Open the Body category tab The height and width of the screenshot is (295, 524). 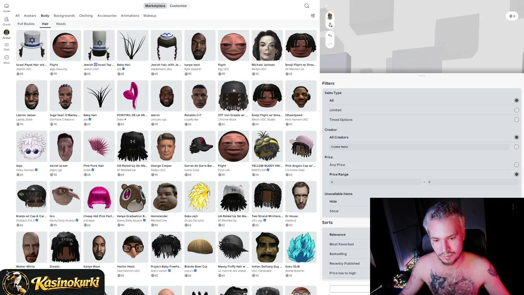pos(45,16)
